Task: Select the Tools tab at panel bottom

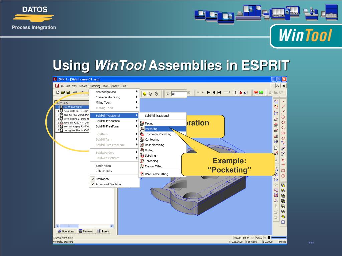Action: (103, 231)
